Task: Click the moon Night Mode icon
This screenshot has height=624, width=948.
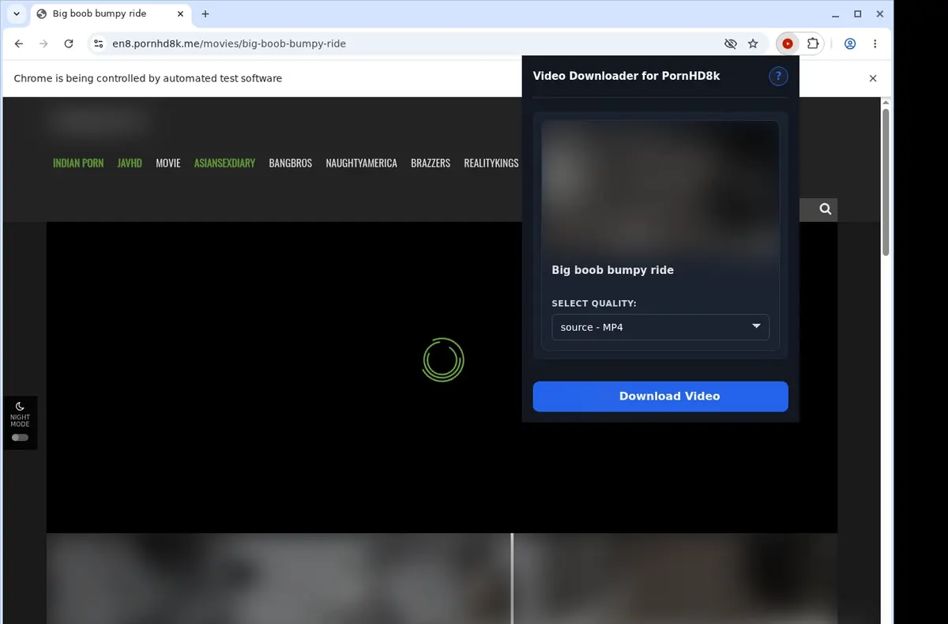Action: [20, 407]
